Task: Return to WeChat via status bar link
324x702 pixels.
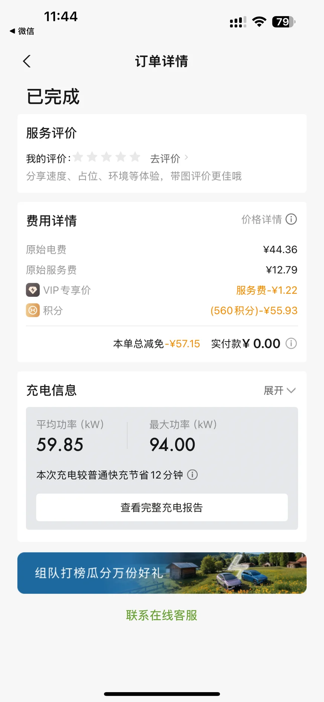Action: coord(22,31)
